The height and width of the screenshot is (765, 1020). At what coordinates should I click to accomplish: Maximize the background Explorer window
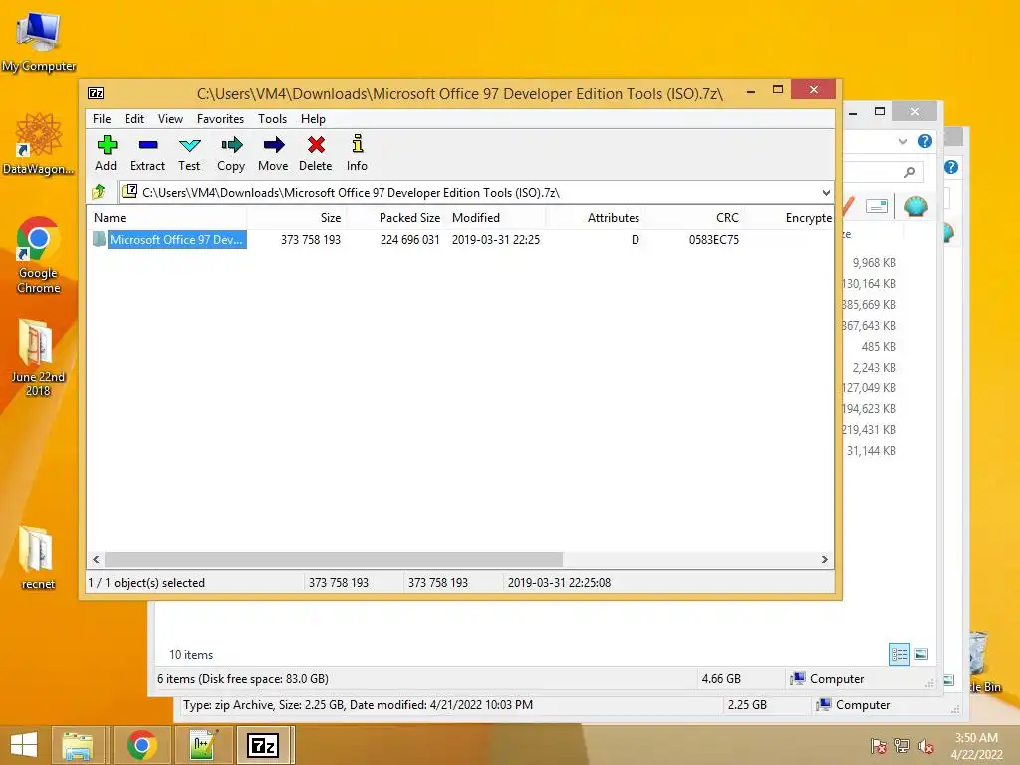[x=880, y=112]
